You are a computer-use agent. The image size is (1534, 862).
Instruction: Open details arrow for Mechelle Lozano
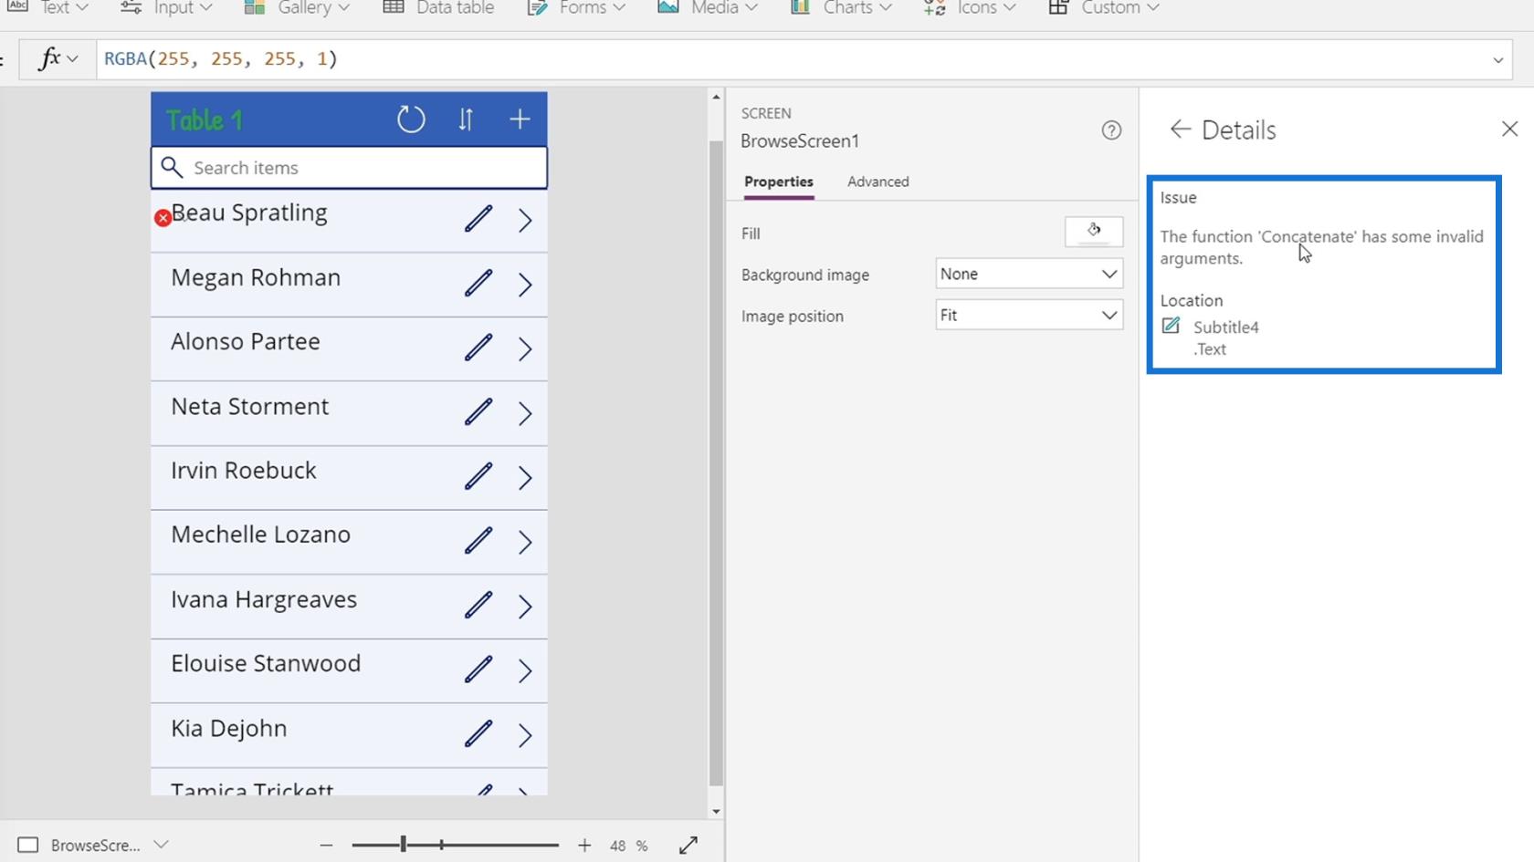point(525,542)
